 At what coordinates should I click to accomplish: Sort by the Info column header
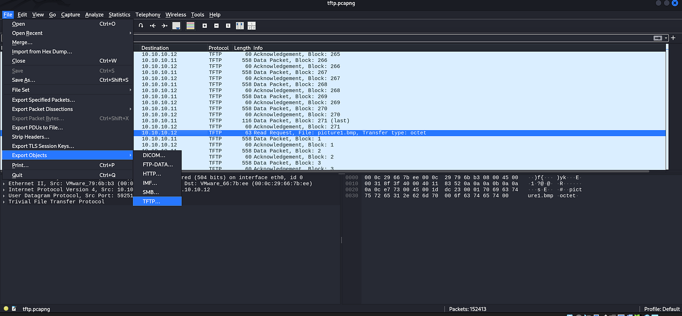tap(458, 48)
